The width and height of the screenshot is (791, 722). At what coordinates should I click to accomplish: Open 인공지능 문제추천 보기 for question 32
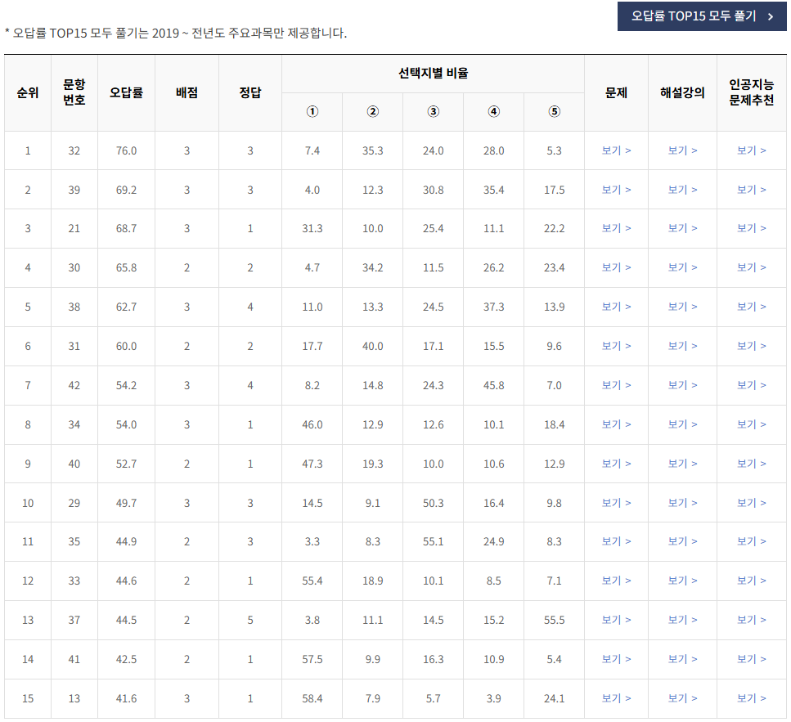click(x=750, y=150)
